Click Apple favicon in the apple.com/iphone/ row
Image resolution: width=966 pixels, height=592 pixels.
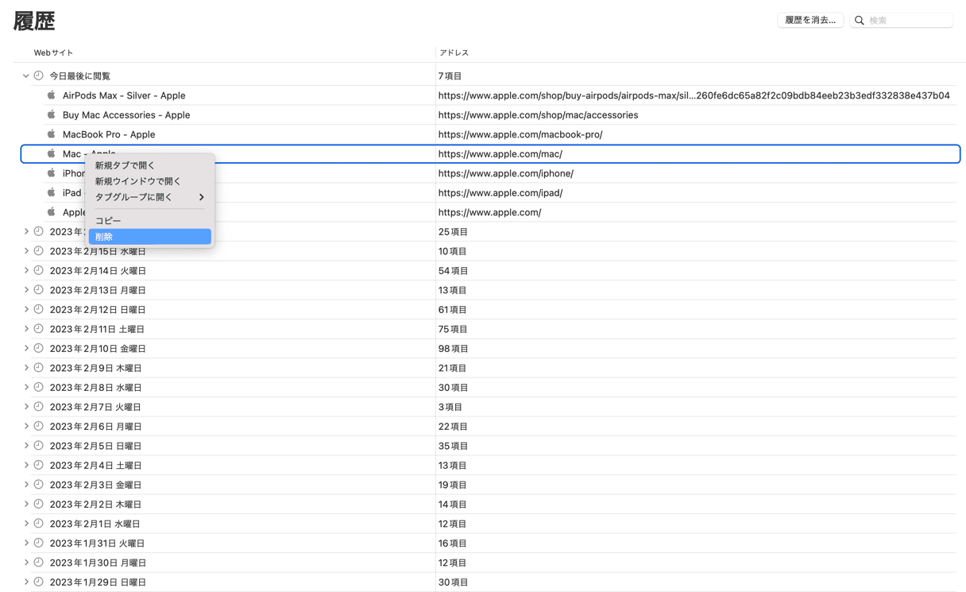coord(52,172)
